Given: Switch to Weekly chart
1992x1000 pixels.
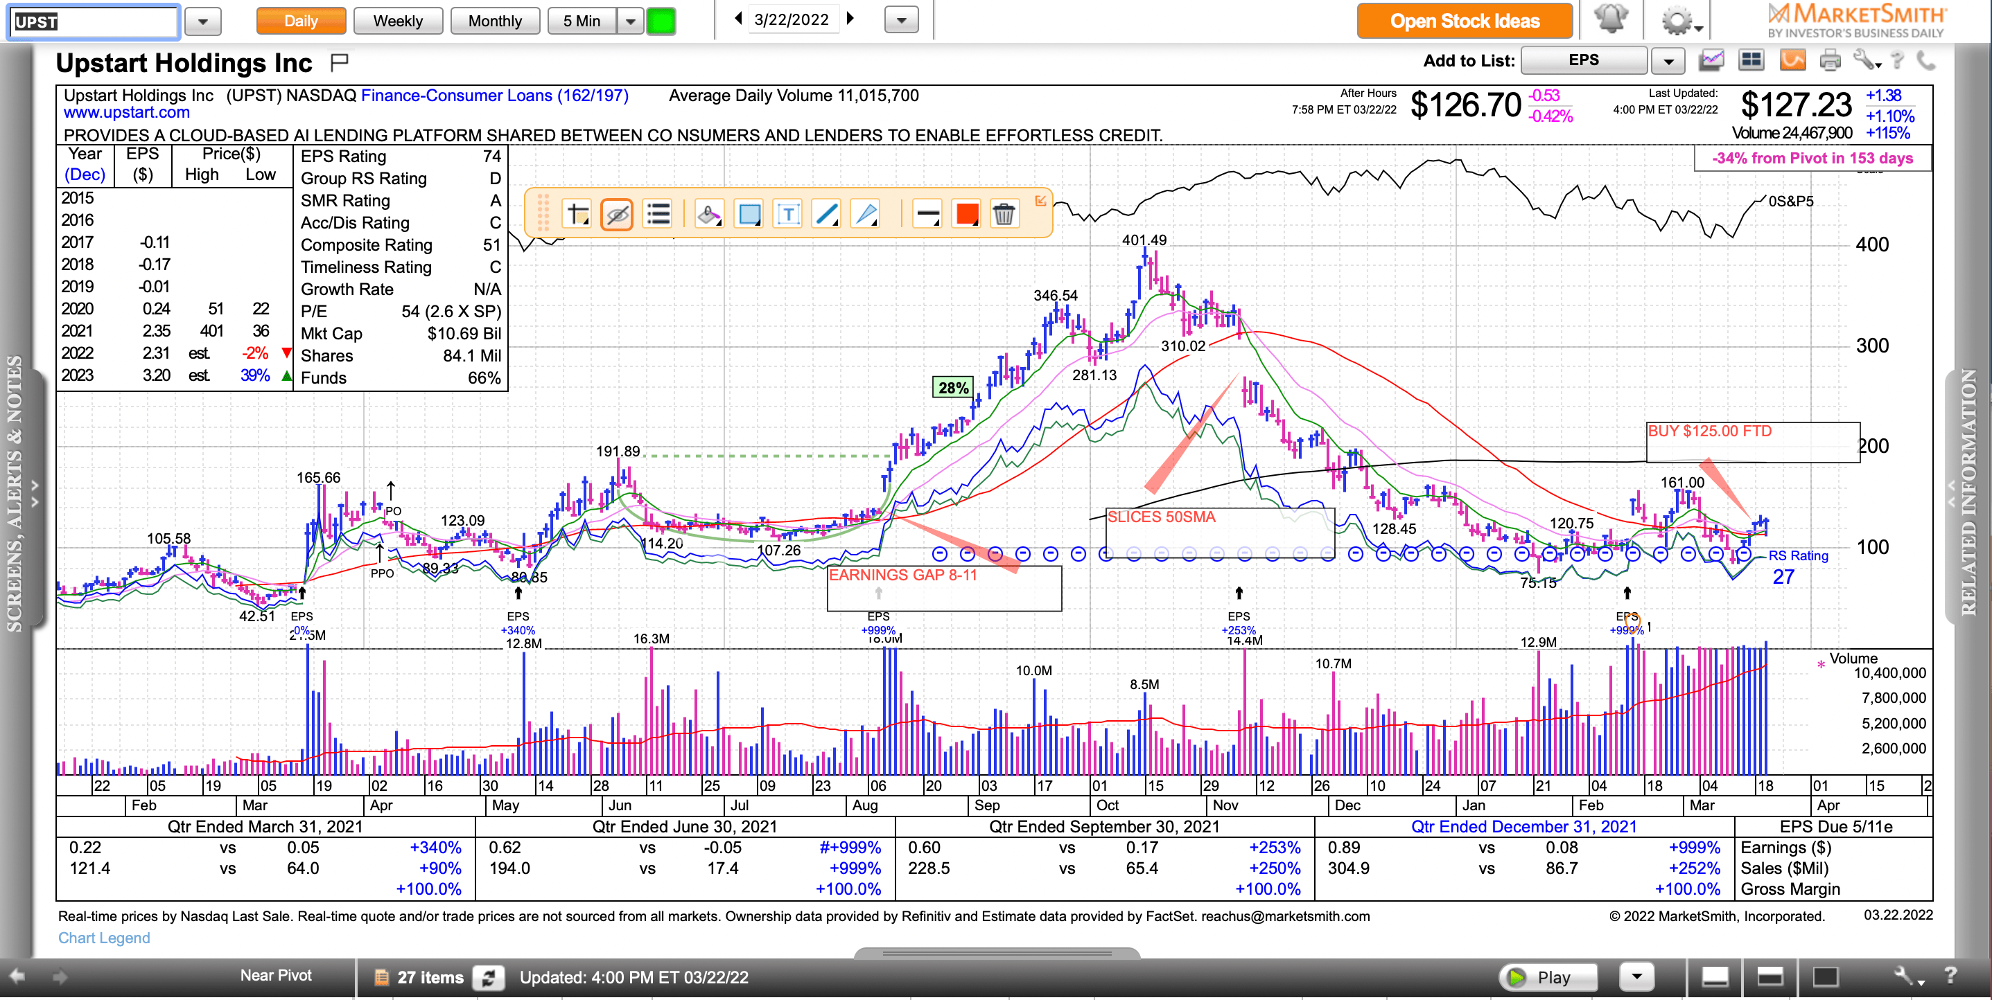Looking at the screenshot, I should (x=397, y=21).
